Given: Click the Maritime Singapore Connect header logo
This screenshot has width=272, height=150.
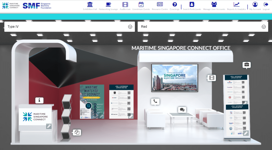Looking at the screenshot, I should click(x=11, y=6).
